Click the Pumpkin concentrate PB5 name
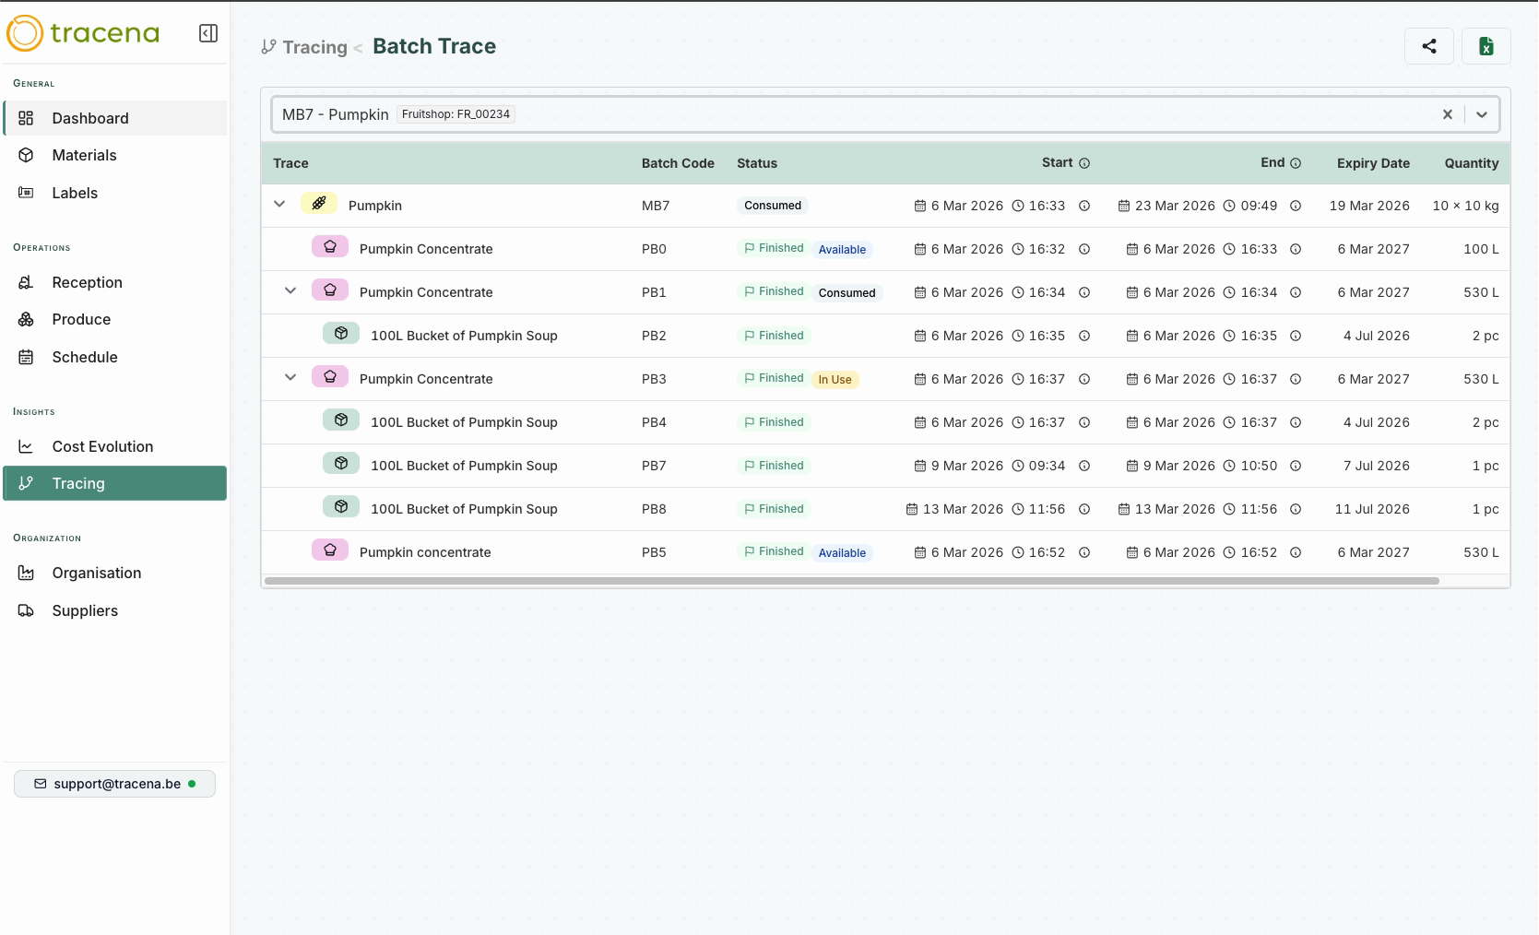The height and width of the screenshot is (935, 1539). (x=425, y=552)
